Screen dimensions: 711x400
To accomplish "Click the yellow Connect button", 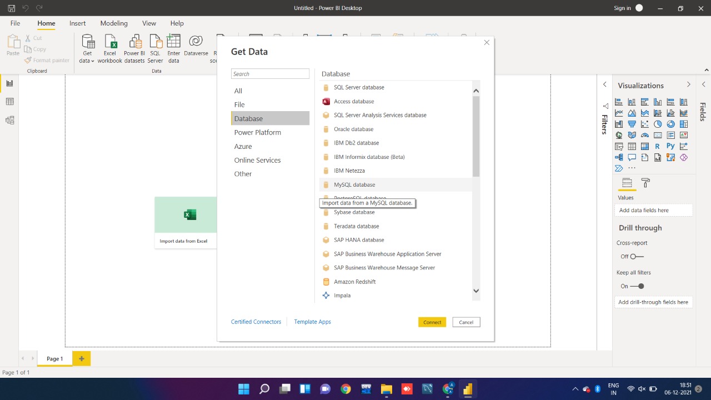I will point(432,322).
